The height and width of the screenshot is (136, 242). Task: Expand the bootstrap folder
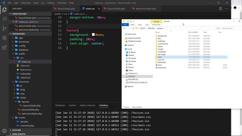[x=13, y=42]
